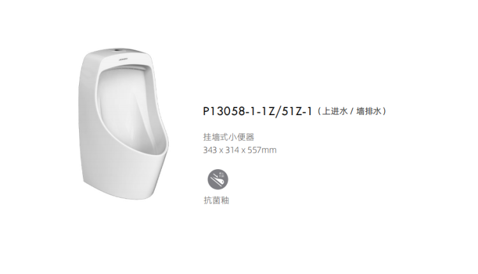Select the P13058-1-1Z model code

pyautogui.click(x=239, y=111)
